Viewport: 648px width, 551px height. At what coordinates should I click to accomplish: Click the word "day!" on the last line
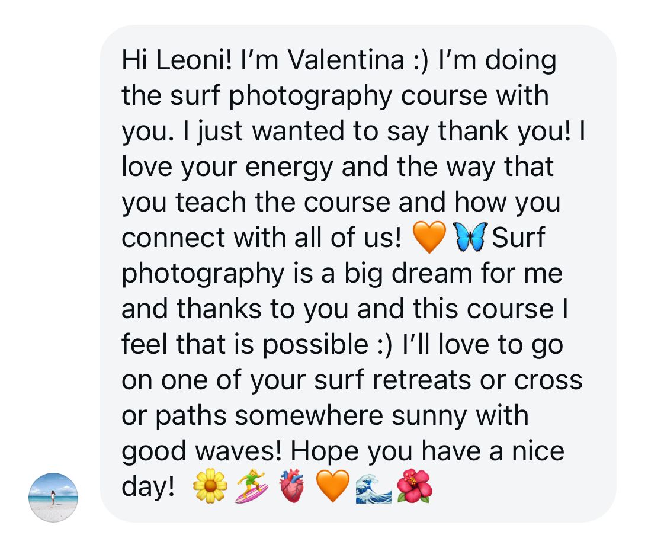point(149,488)
